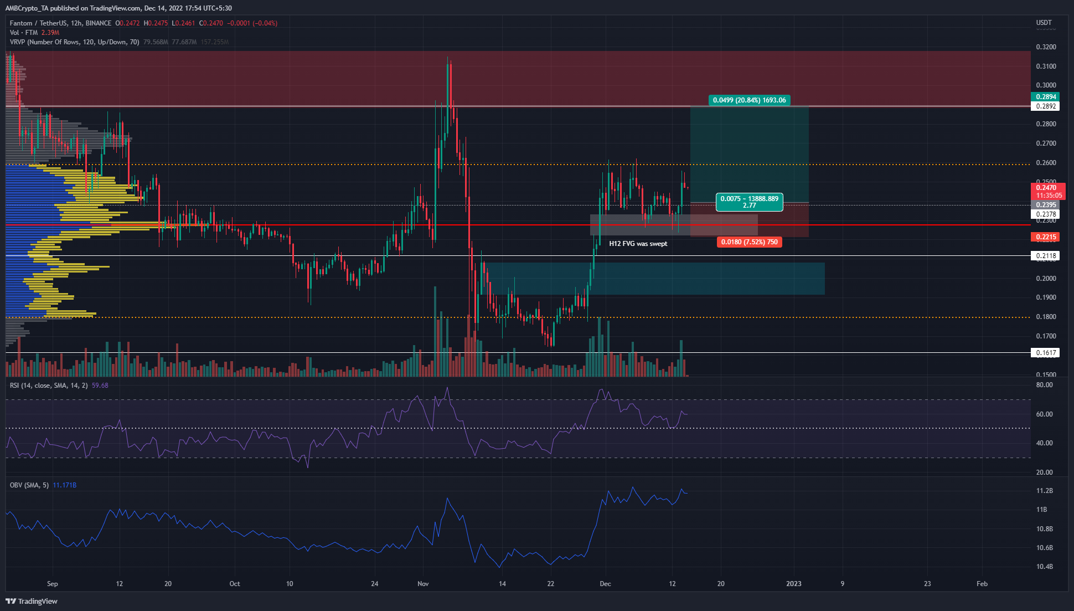This screenshot has width=1074, height=611.
Task: Click the OBV (SMA, 5) indicator legend
Action: (29, 485)
